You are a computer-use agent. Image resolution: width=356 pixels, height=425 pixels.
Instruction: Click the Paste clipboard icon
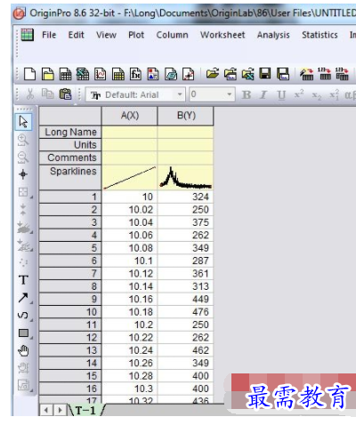click(x=65, y=94)
